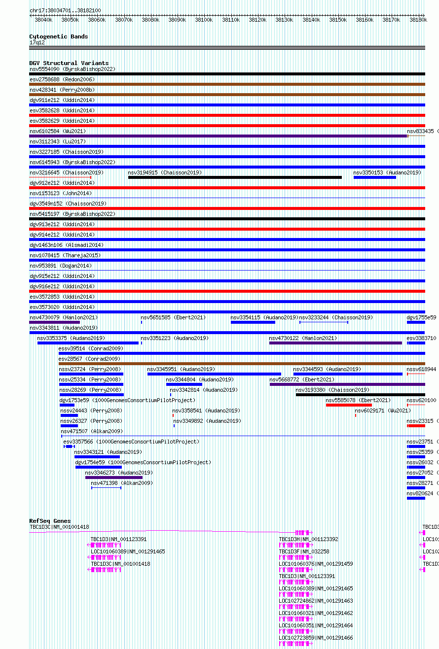The image size is (439, 649).
Task: Click the Cytogenetic Bands track title
Action: coord(59,36)
